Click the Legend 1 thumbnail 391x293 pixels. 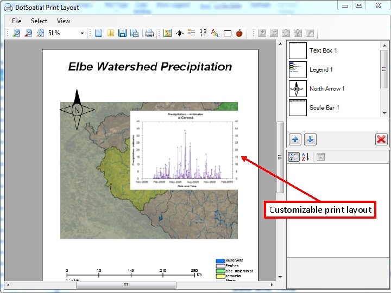click(x=298, y=69)
